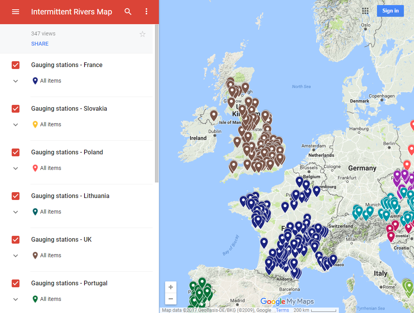
Task: Uncheck Gauging stations - Slovakia layer
Action: [16, 109]
